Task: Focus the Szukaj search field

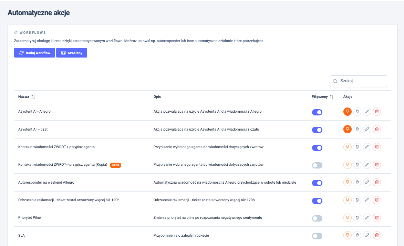Action: 362,81
